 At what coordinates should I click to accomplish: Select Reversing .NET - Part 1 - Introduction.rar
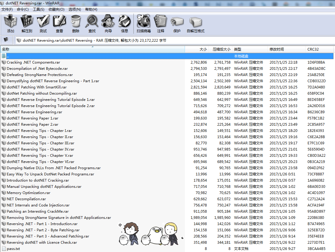(x=42, y=224)
